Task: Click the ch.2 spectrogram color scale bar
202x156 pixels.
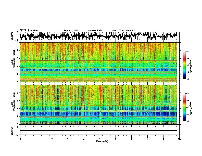Action: pos(185,107)
